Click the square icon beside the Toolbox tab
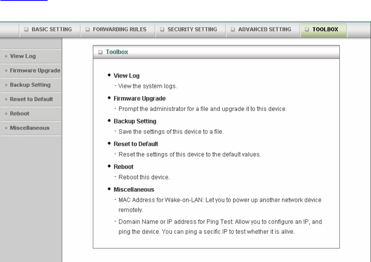The image size is (371, 262). [x=307, y=29]
